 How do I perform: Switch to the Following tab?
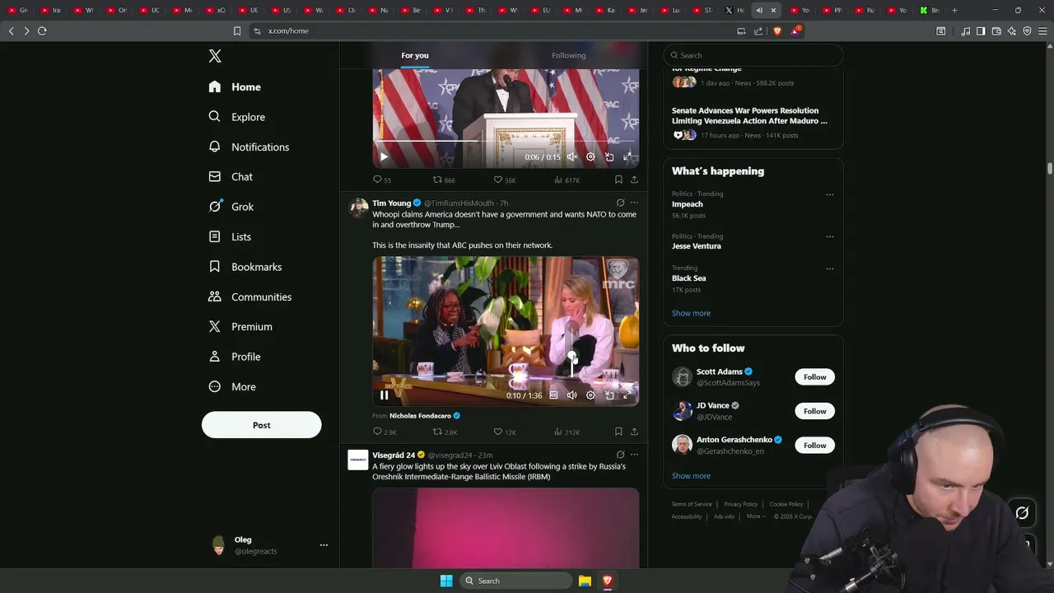pyautogui.click(x=568, y=55)
